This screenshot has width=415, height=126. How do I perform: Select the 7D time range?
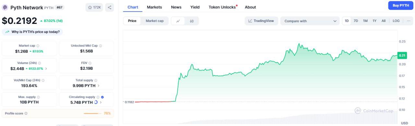[356, 21]
